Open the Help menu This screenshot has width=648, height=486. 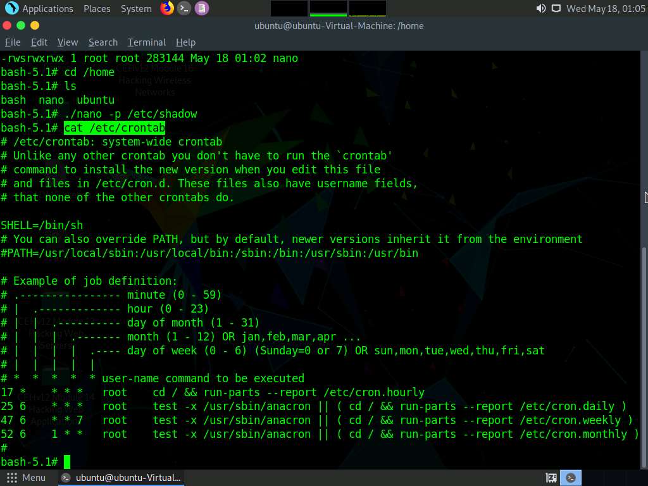tap(185, 42)
